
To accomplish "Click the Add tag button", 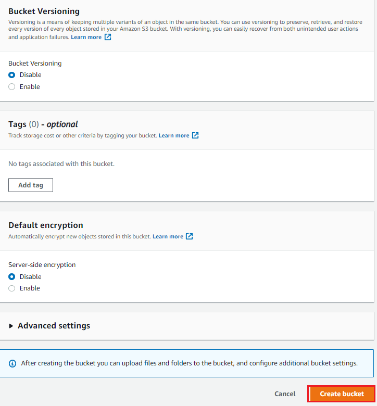I will coord(31,185).
